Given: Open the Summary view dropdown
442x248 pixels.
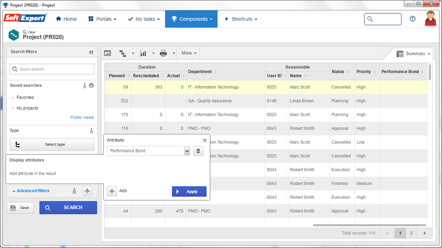Looking at the screenshot, I should point(413,54).
